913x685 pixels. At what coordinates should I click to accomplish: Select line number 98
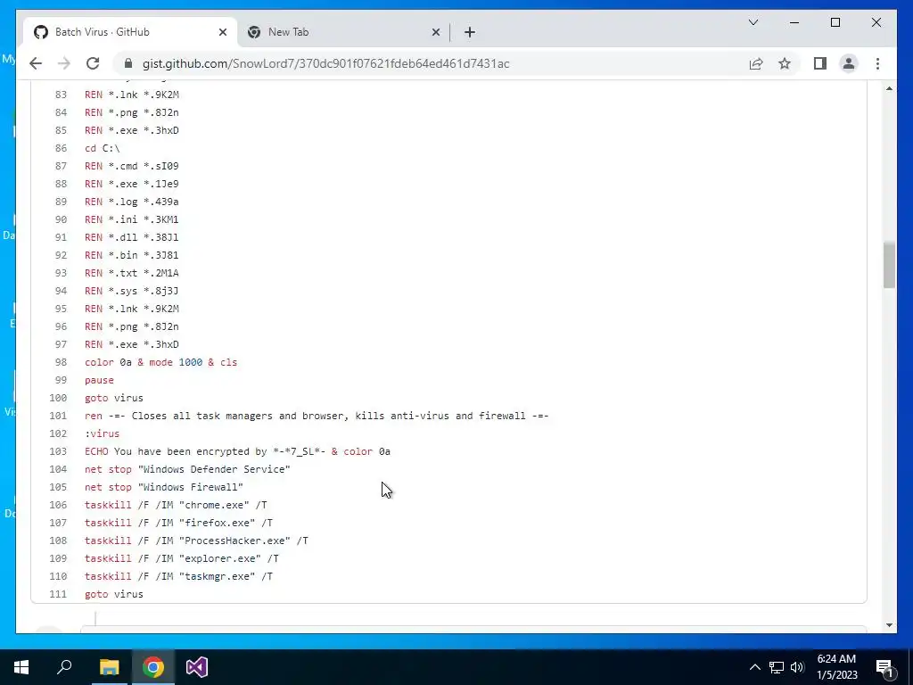tap(61, 362)
